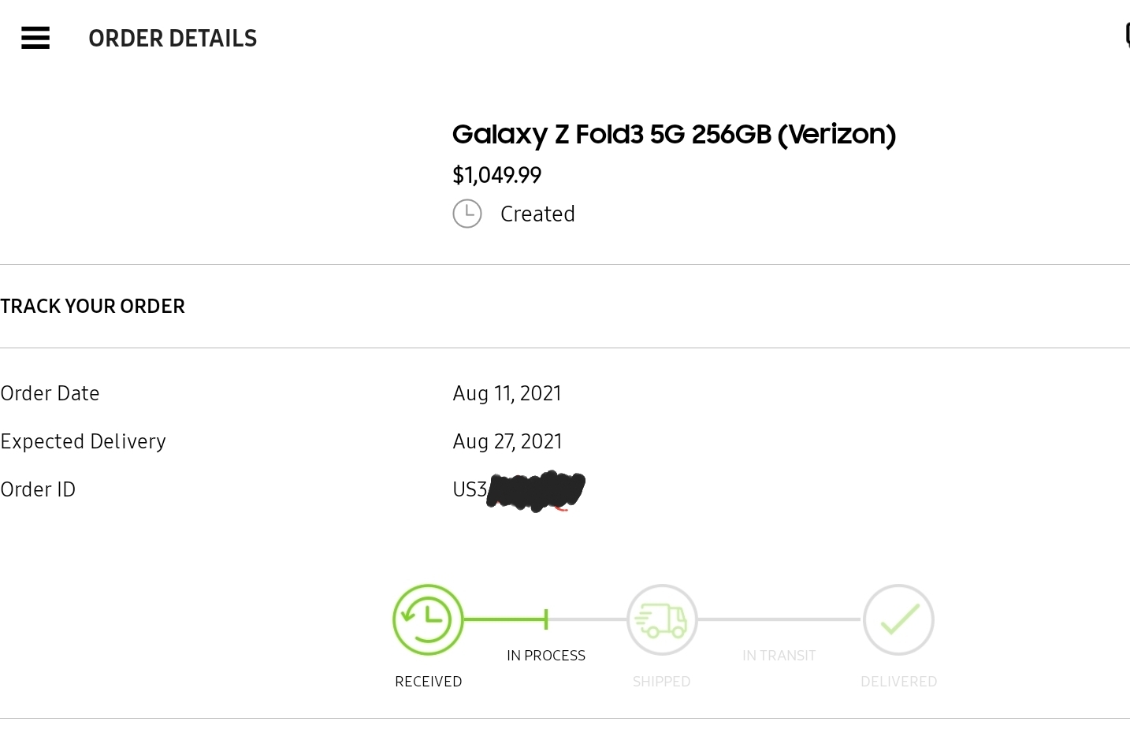Click the Galaxy Z Fold3 5G product title

(674, 135)
